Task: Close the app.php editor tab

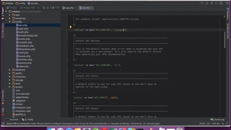Action: (x=75, y=8)
